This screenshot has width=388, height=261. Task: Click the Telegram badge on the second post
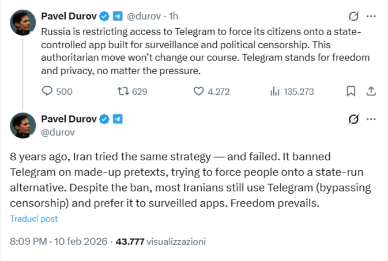(x=118, y=119)
